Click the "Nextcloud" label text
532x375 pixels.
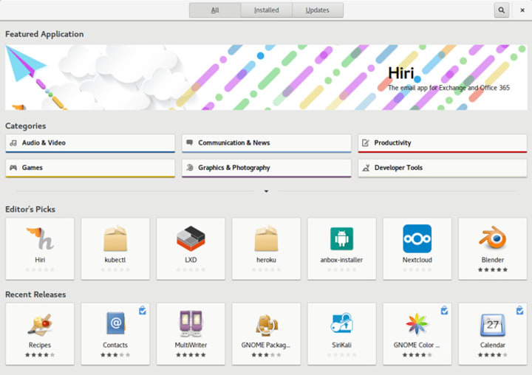tap(417, 260)
